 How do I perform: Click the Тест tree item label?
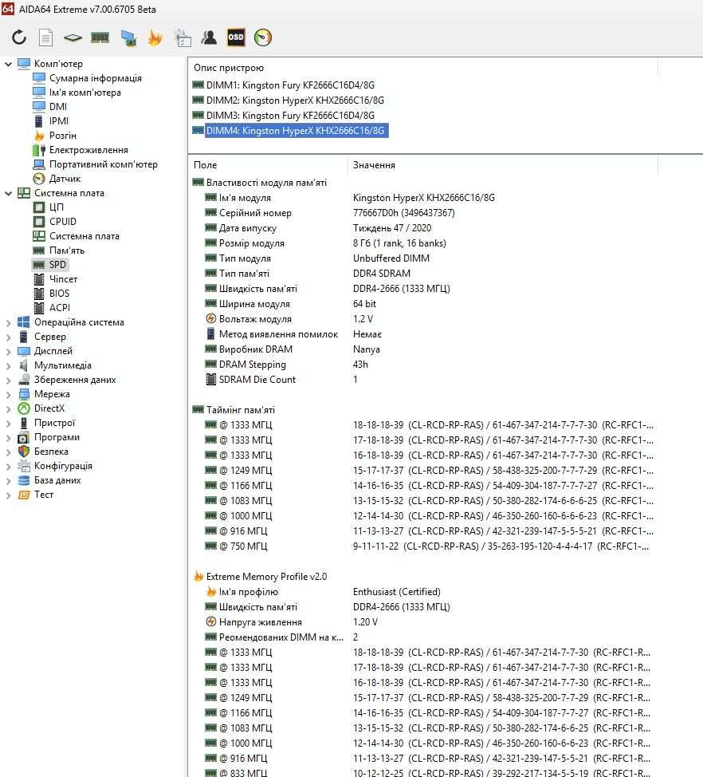coord(44,495)
